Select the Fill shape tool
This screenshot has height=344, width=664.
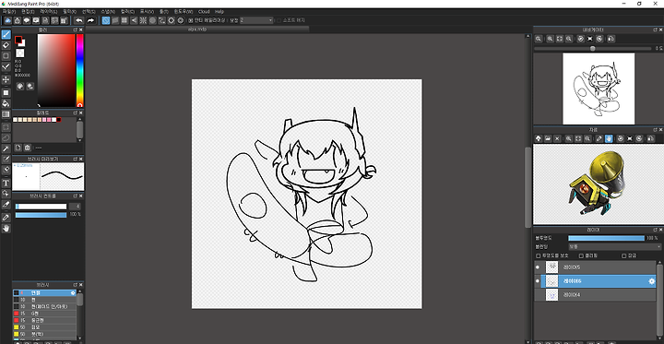click(6, 92)
